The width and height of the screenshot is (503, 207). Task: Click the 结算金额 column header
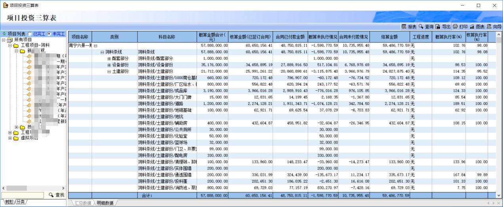point(390,37)
